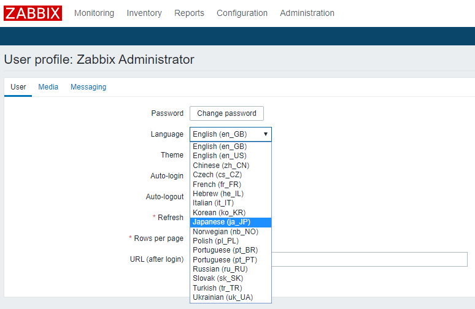Switch to the Messaging tab
This screenshot has height=309, width=475.
pos(88,87)
